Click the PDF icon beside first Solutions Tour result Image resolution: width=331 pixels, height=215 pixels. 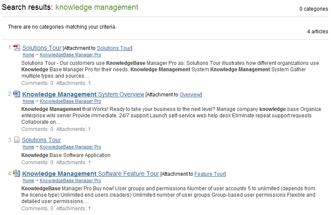click(x=17, y=47)
